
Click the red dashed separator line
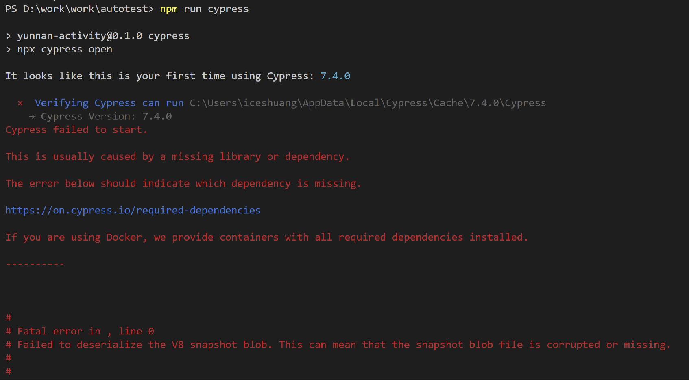(35, 264)
